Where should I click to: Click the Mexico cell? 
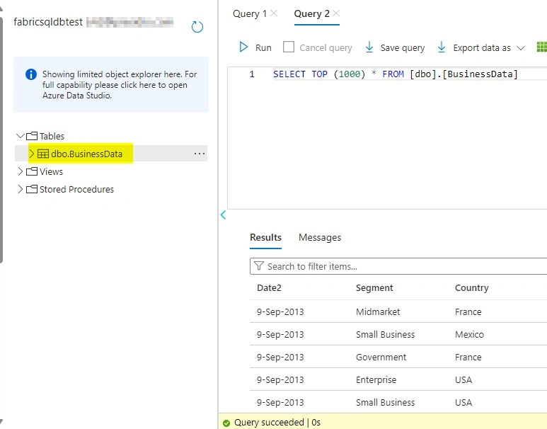[x=469, y=334]
